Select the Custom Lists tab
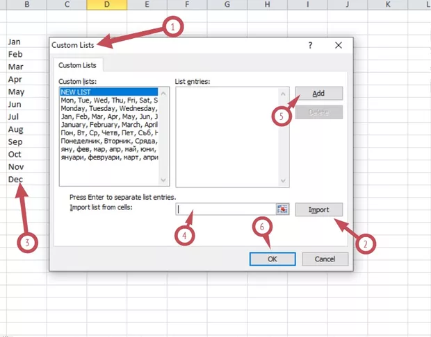431x337 pixels. pos(78,65)
